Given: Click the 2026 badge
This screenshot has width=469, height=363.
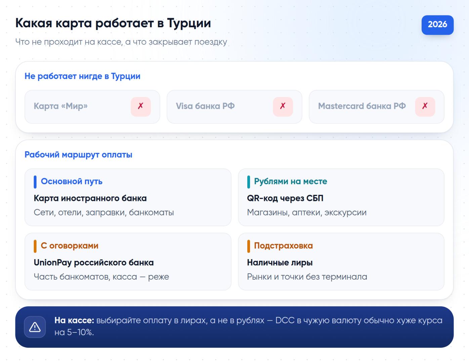Looking at the screenshot, I should click(x=437, y=25).
